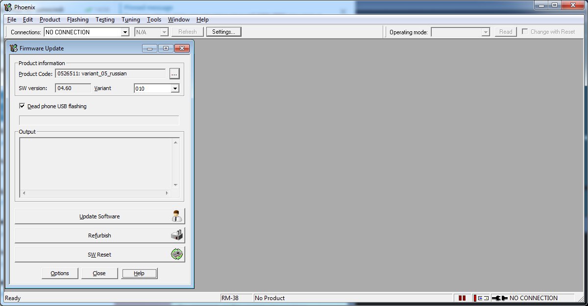588x306 pixels.
Task: Open the File menu
Action: pos(12,20)
